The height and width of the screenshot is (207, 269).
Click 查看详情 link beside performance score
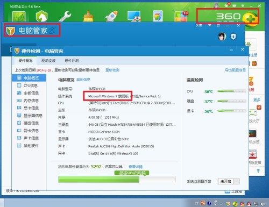pyautogui.click(x=136, y=167)
